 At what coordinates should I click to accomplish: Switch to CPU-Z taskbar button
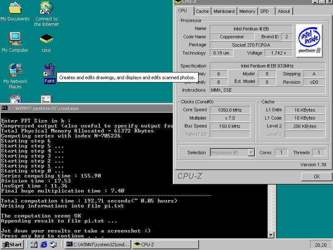(x=166, y=245)
